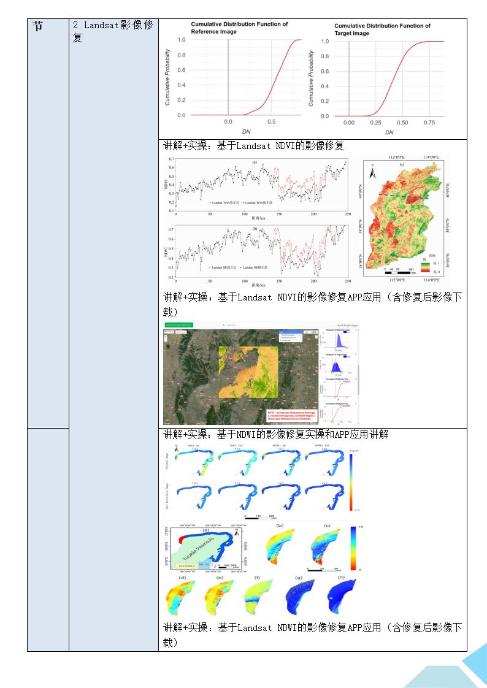This screenshot has height=688, width=487.
Task: Open NDWI subfigure (c)
Action: coord(326,545)
